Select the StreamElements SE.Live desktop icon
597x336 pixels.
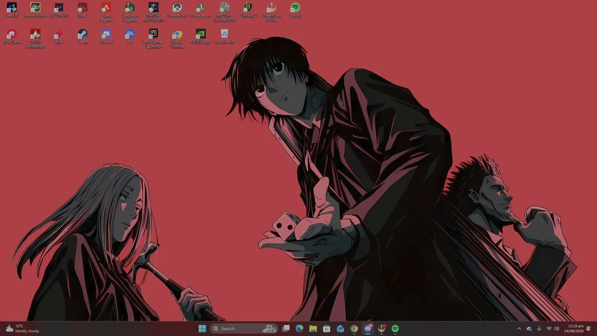[271, 13]
